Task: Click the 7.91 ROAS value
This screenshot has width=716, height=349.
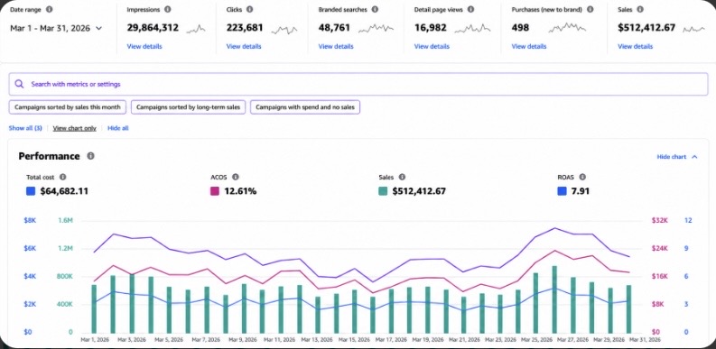Action: click(580, 191)
